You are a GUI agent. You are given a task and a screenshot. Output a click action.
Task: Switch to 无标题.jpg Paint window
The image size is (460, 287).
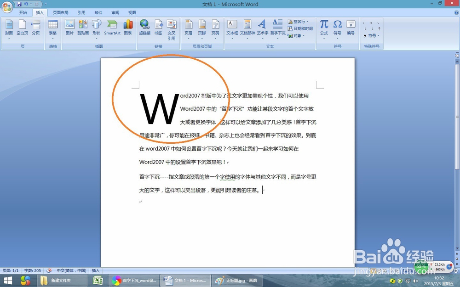click(237, 281)
